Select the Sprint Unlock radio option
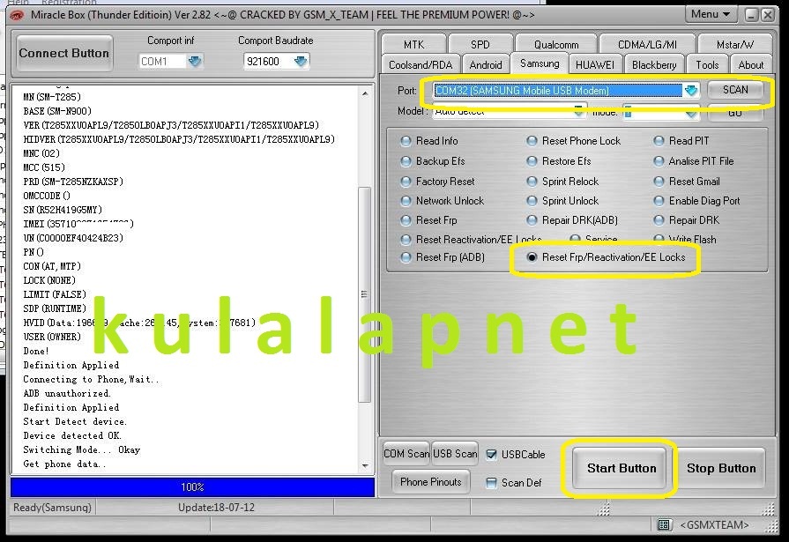 click(532, 201)
